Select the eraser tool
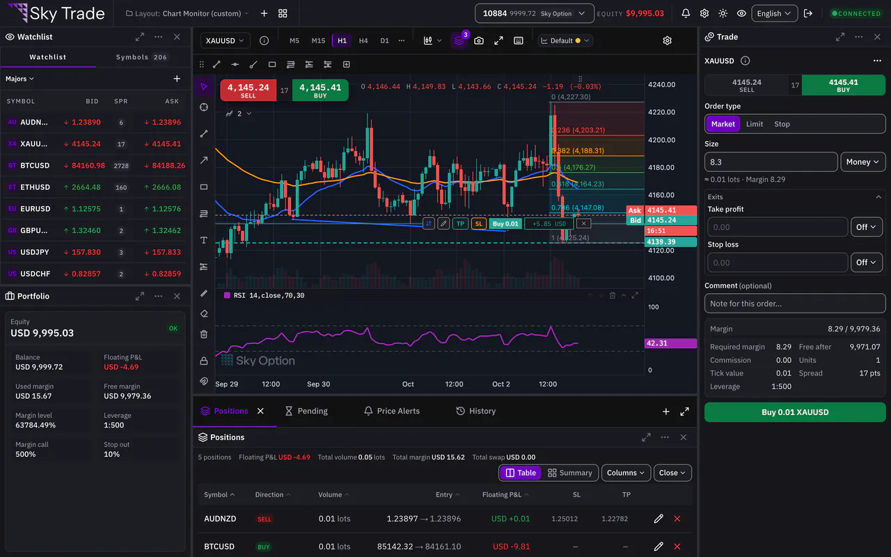The width and height of the screenshot is (891, 557). click(x=204, y=313)
